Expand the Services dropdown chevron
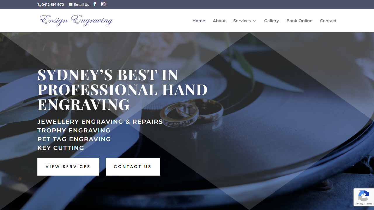The image size is (374, 210). coord(254,21)
